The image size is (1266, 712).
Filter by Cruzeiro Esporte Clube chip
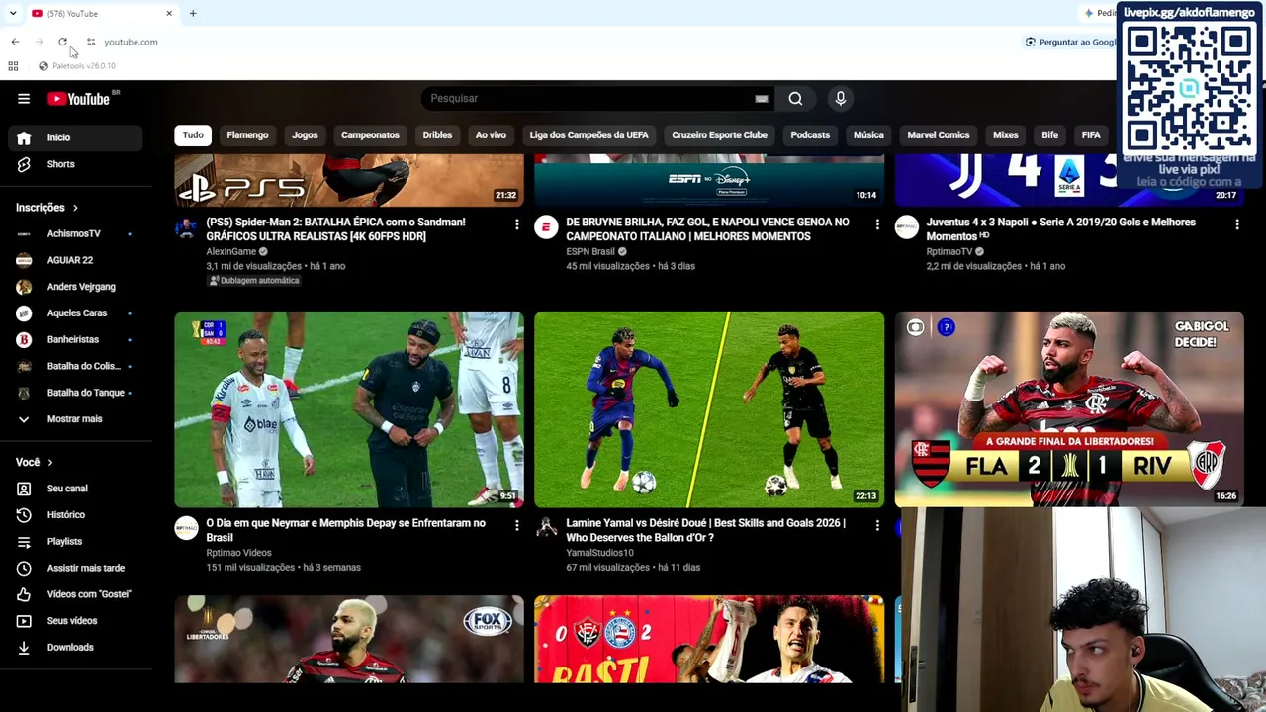coord(719,135)
